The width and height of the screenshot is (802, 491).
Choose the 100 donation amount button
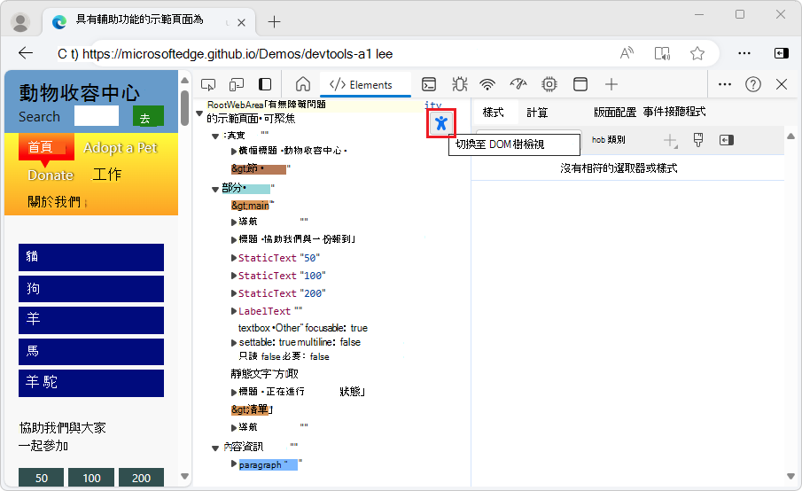coord(91,477)
